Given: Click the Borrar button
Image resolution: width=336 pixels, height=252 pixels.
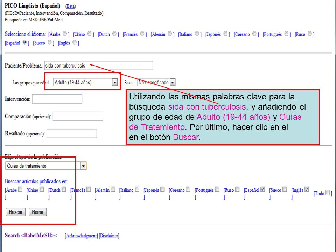Looking at the screenshot, I should [x=38, y=212].
